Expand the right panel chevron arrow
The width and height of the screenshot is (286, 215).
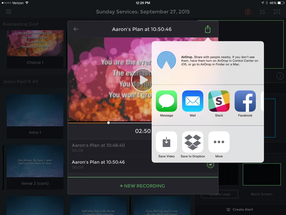click(280, 76)
